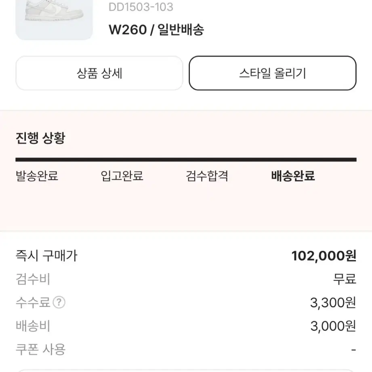Tap the 스타일 올리기 button
This screenshot has width=372, height=372.
273,73
